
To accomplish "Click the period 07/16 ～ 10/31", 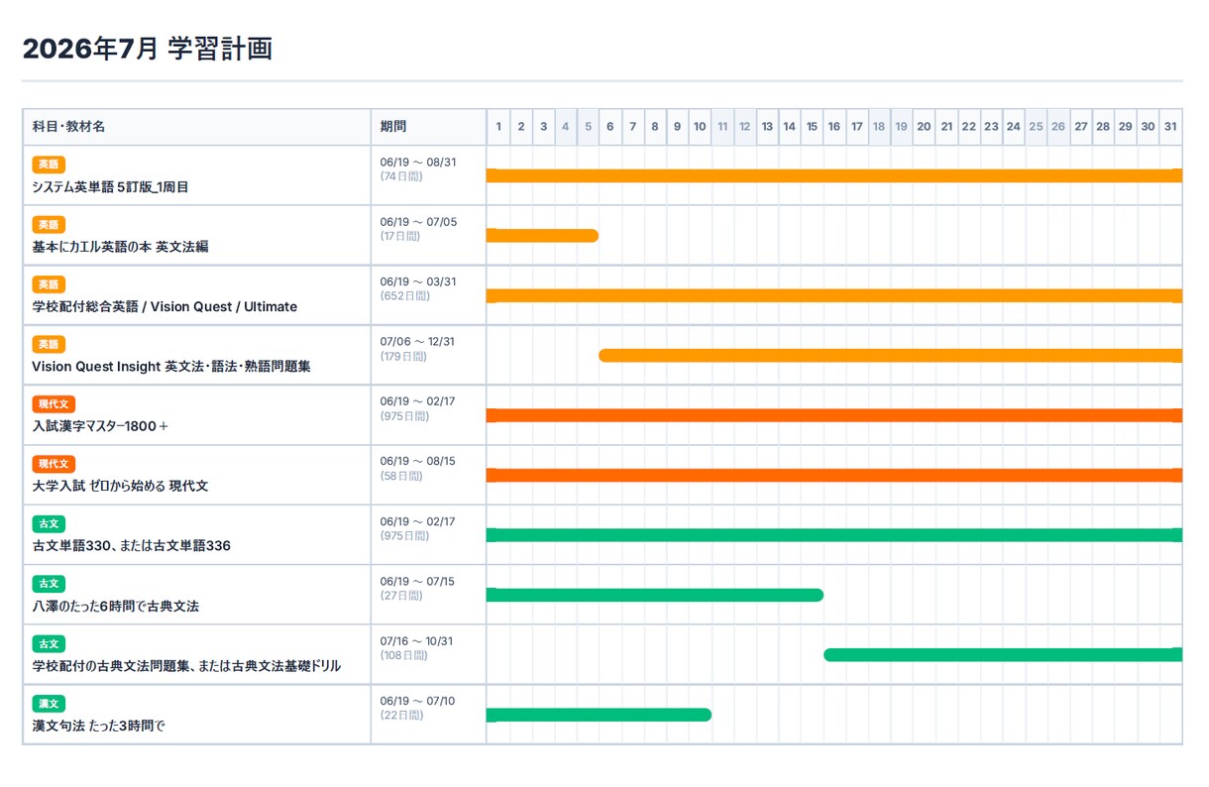I will 416,641.
